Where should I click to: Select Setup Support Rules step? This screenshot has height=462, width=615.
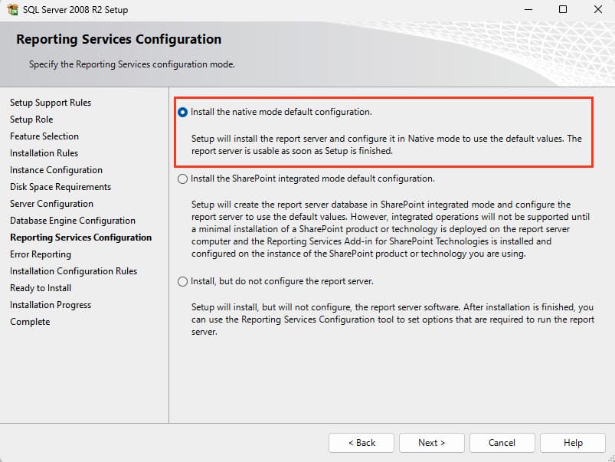coord(51,103)
